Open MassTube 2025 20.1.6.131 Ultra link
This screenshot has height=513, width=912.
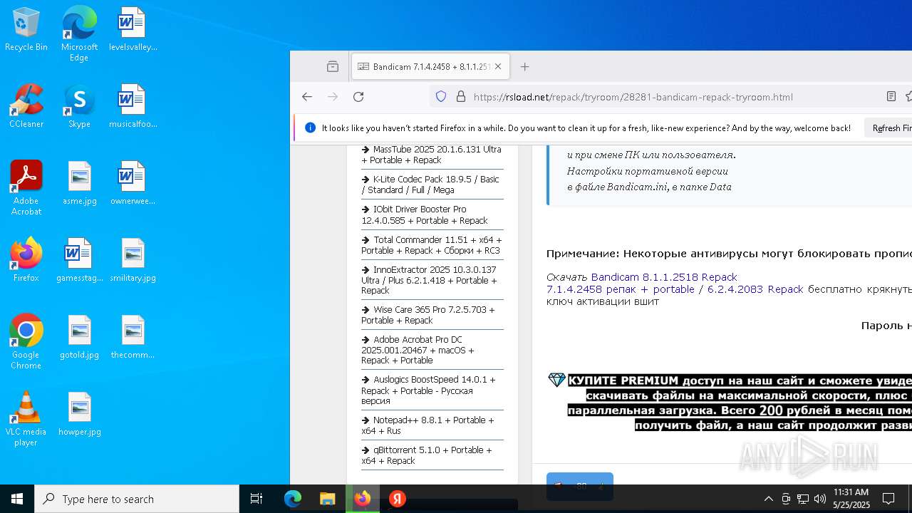tap(431, 155)
